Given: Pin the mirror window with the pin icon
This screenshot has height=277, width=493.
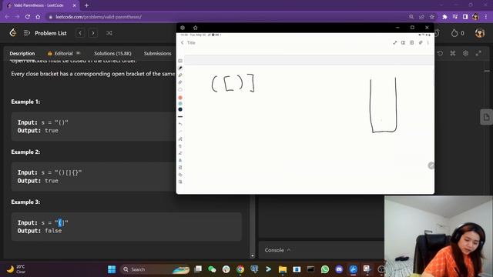Looking at the screenshot, I should [x=195, y=28].
